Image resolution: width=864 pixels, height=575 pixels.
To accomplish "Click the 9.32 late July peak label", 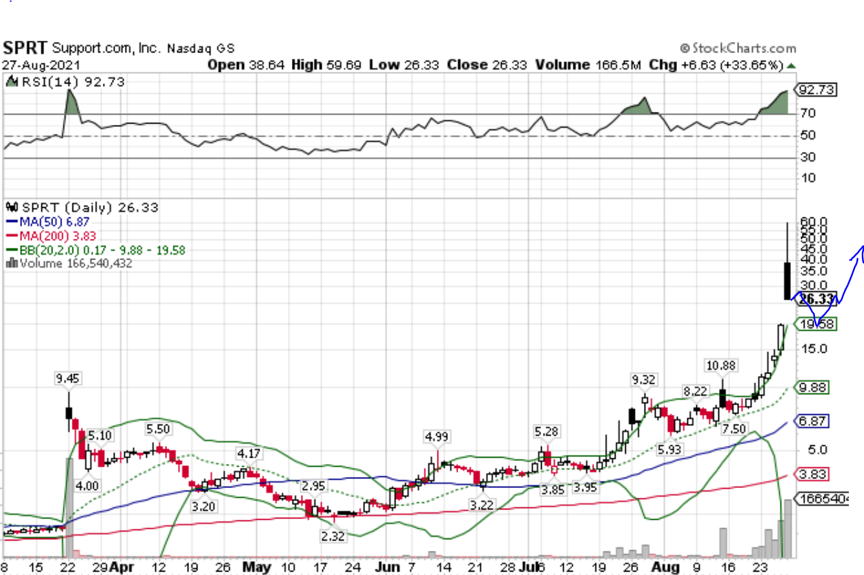I will tap(643, 379).
